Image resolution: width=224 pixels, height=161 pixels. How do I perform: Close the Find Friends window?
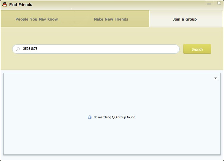coord(219,3)
